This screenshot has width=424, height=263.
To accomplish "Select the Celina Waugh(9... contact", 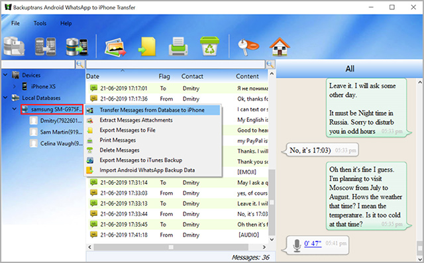I will point(62,143).
